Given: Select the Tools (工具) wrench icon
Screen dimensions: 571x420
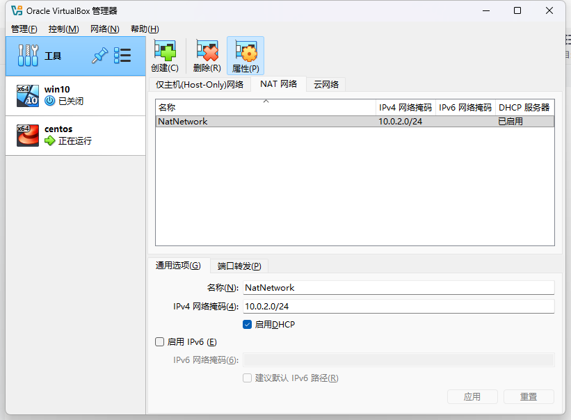Looking at the screenshot, I should click(28, 56).
